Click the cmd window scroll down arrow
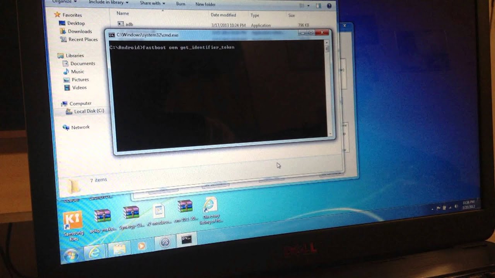 pyautogui.click(x=331, y=134)
